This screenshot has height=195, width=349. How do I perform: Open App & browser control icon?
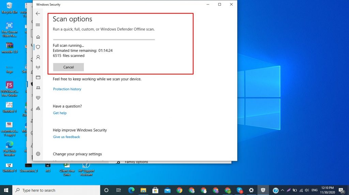point(38,77)
